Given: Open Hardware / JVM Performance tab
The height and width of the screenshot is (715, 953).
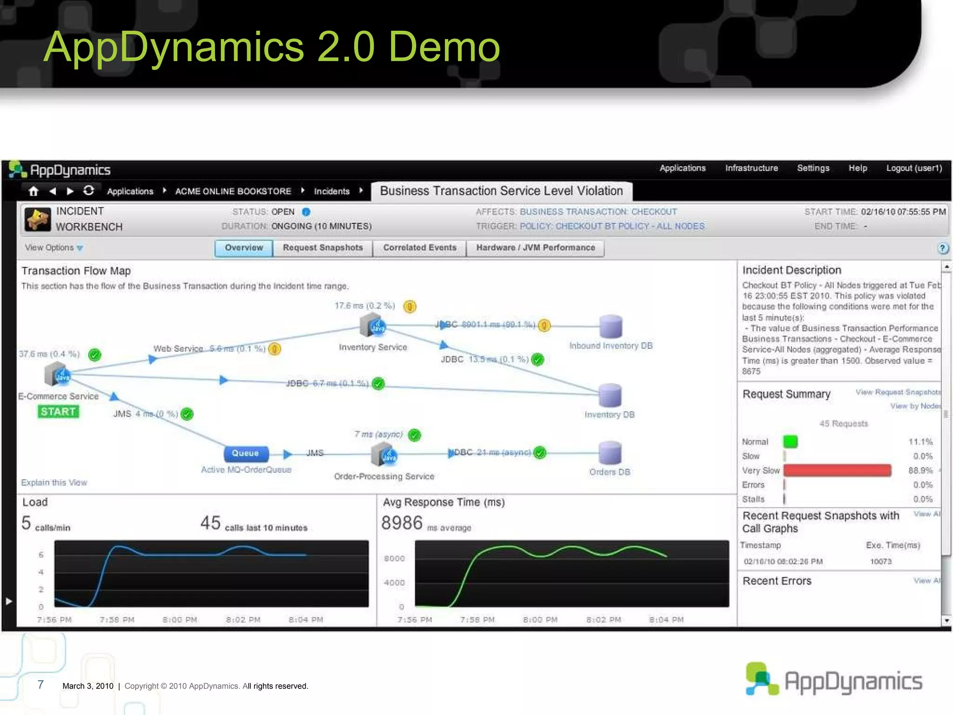Looking at the screenshot, I should (x=536, y=248).
